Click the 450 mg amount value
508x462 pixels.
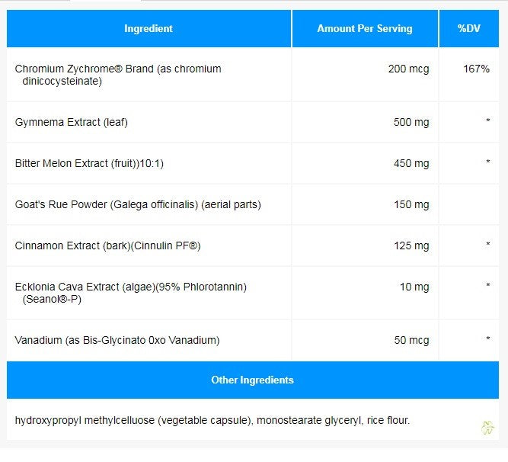[x=411, y=163]
